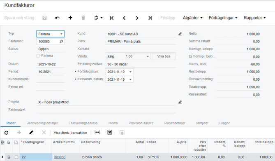This screenshot has height=161, width=275.
Task: Click the Extern ref input field
Action: 50,87
